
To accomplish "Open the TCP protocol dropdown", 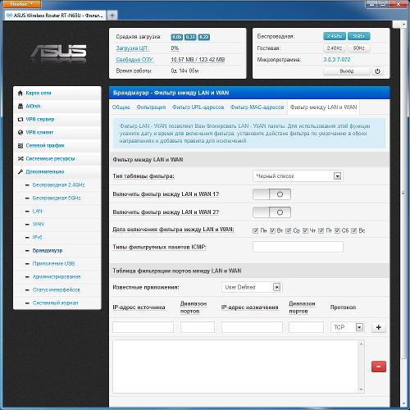I will pyautogui.click(x=347, y=327).
